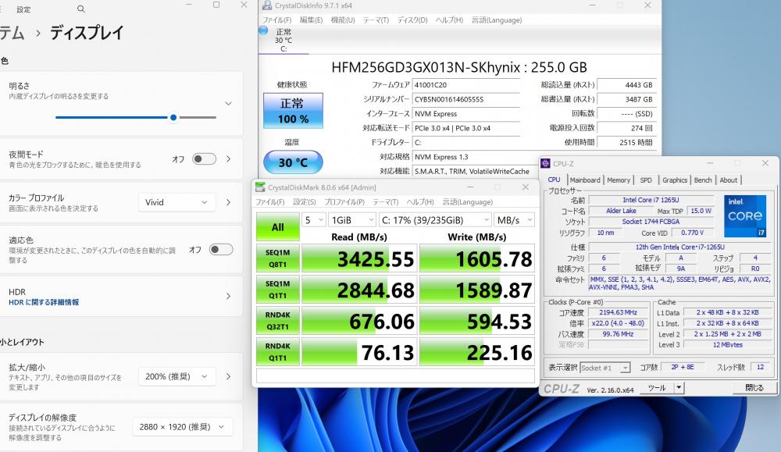
Task: Open HDR settings chevron arrow
Action: point(229,296)
